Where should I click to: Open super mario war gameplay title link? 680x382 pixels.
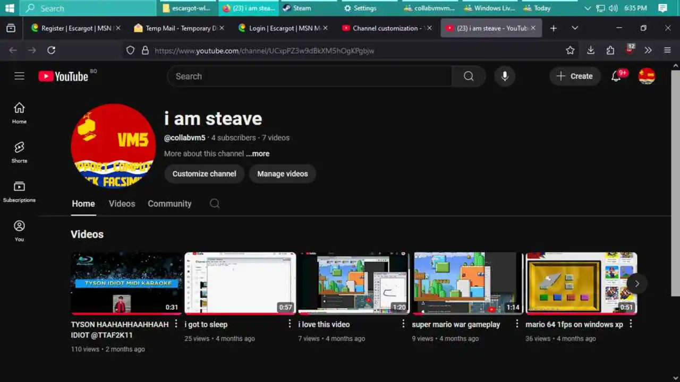click(456, 324)
